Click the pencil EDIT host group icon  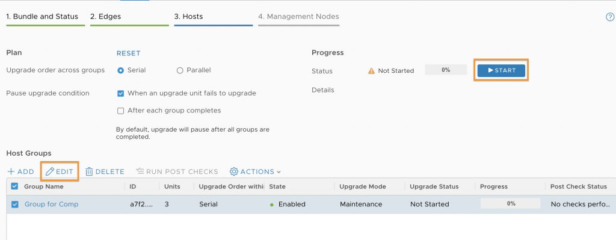pos(50,171)
